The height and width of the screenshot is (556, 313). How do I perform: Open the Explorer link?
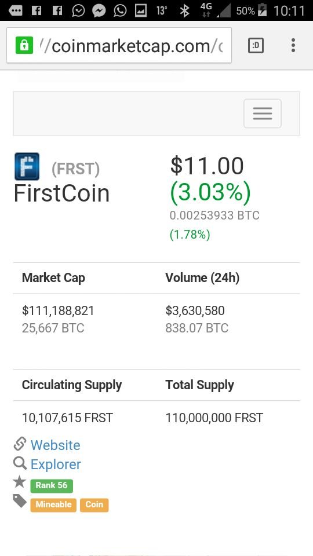pos(56,464)
